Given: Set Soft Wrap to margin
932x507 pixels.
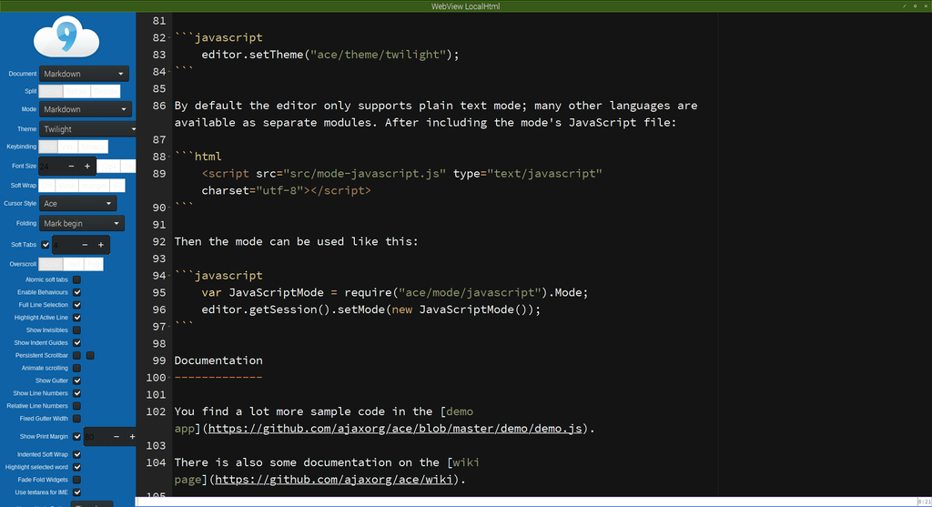Looking at the screenshot, I should click(94, 186).
